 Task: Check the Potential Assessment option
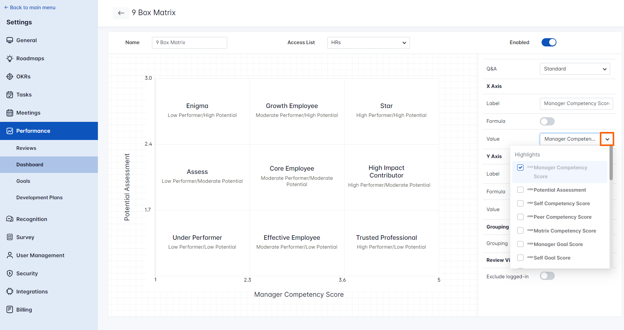[520, 190]
